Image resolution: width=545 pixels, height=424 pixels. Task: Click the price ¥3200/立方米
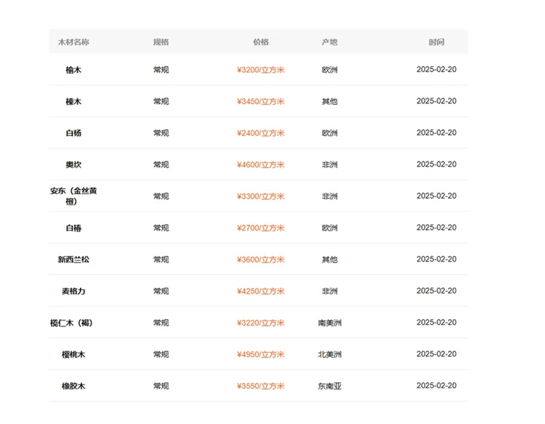pos(260,70)
